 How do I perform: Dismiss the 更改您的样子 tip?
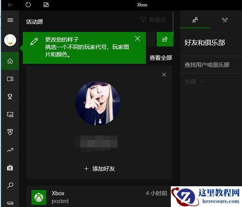coord(137,39)
